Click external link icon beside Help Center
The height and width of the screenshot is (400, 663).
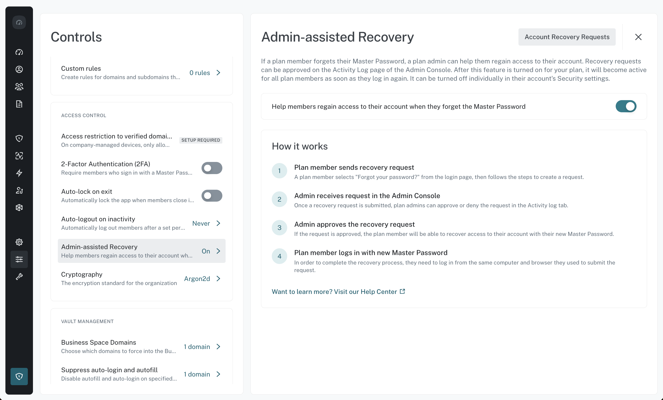pos(403,291)
